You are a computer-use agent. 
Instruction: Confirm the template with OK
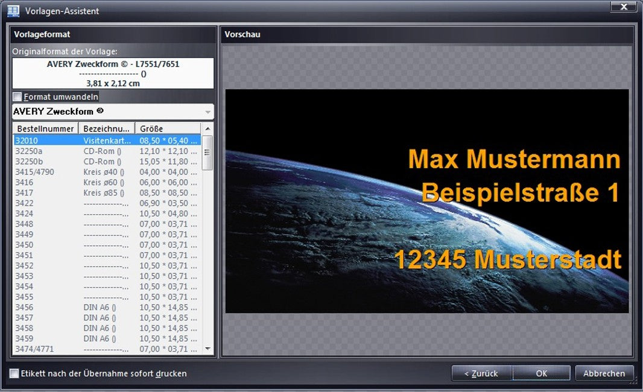542,373
